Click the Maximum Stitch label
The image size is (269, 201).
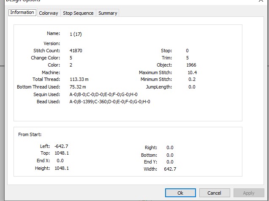point(155,72)
